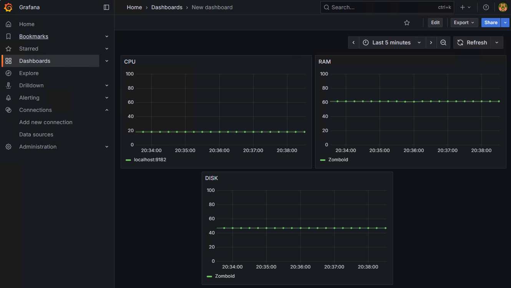Toggle the sidebar dock menu icon
Viewport: 511px width, 288px height.
pyautogui.click(x=106, y=7)
